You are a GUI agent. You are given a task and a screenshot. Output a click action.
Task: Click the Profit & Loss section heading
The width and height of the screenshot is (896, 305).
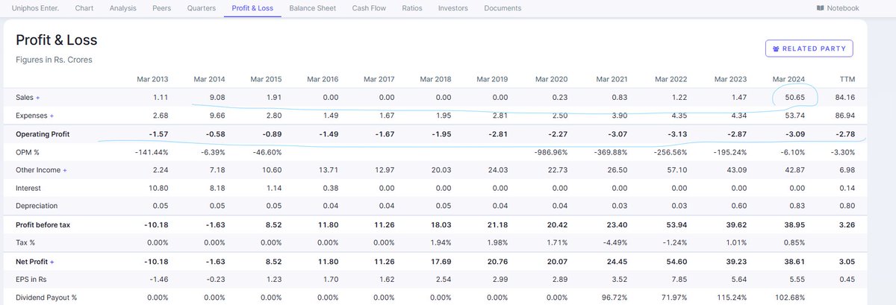click(57, 40)
